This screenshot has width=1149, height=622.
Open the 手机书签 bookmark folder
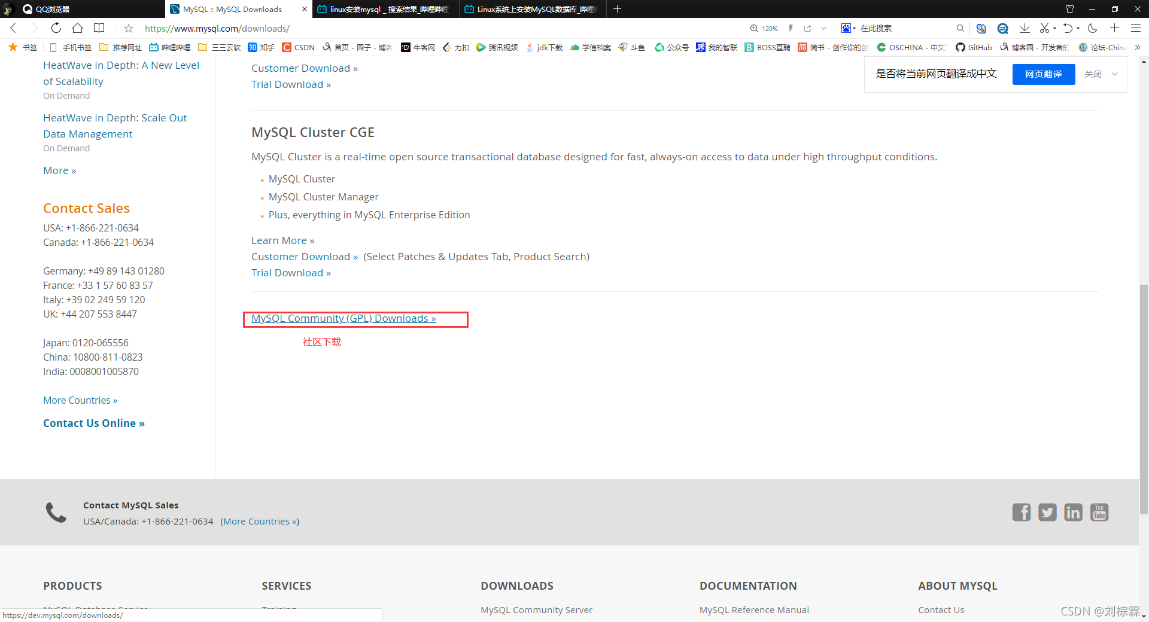[71, 47]
